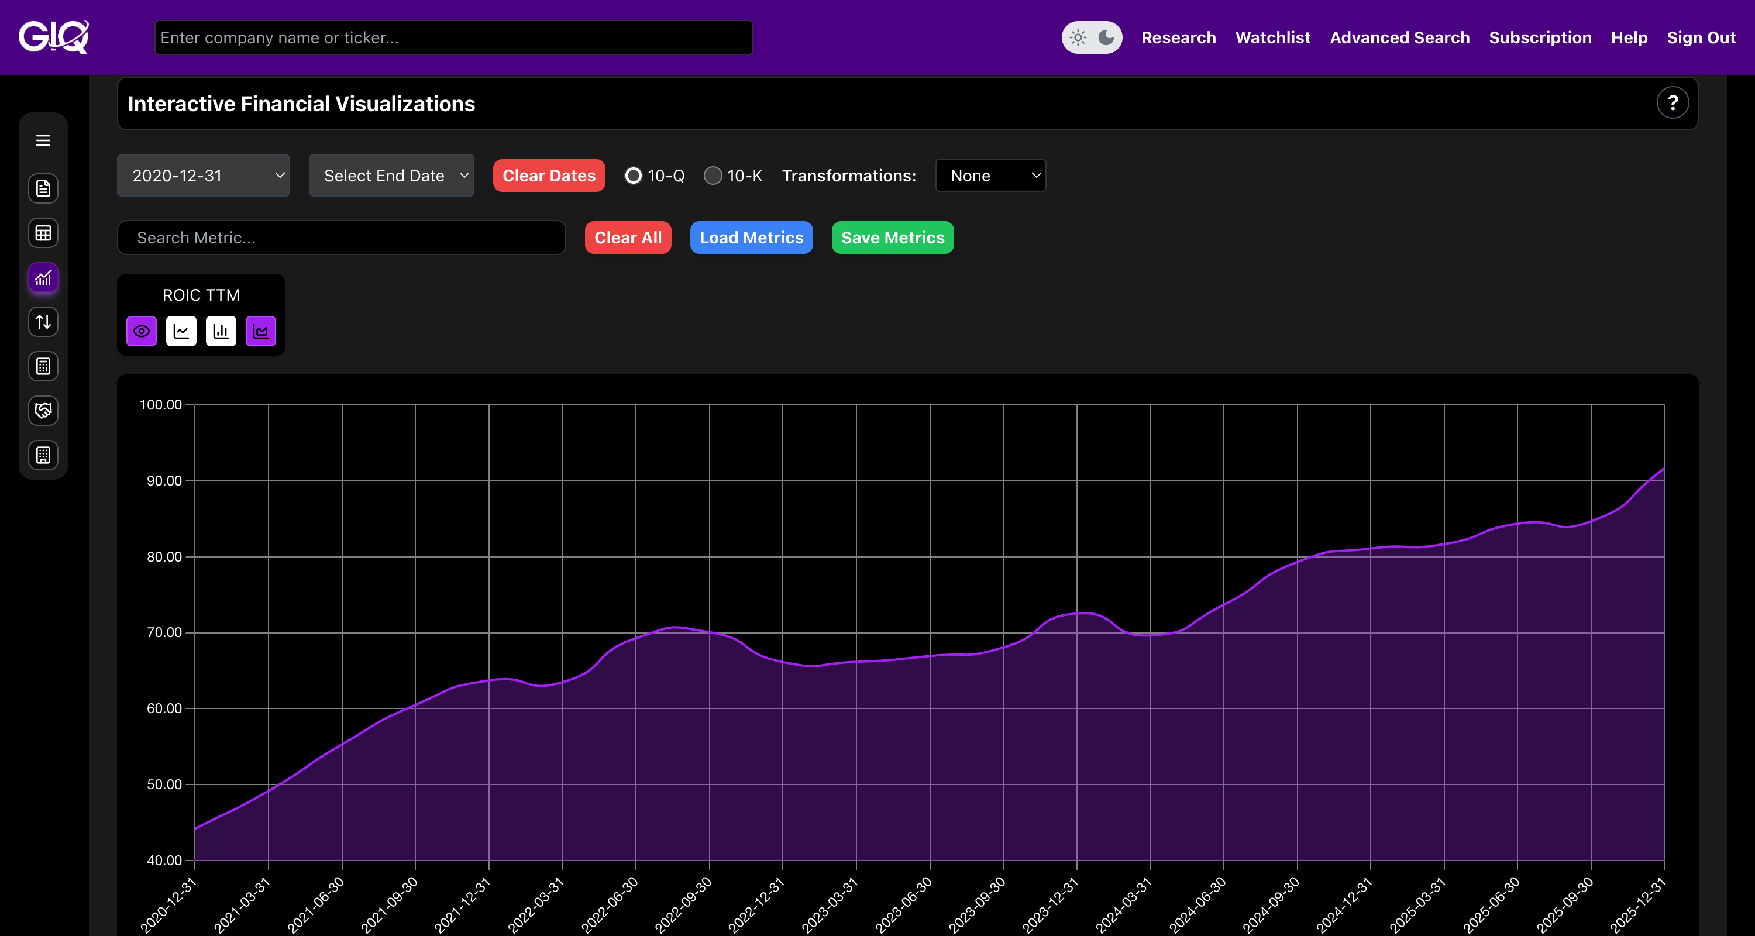Open the table grid sidebar icon
1755x936 pixels.
(43, 233)
